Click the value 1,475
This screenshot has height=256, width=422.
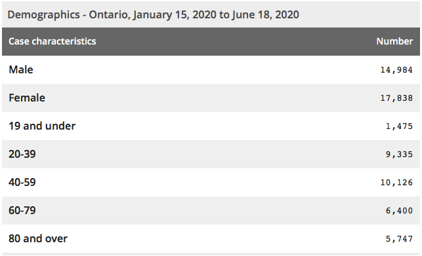pos(399,126)
